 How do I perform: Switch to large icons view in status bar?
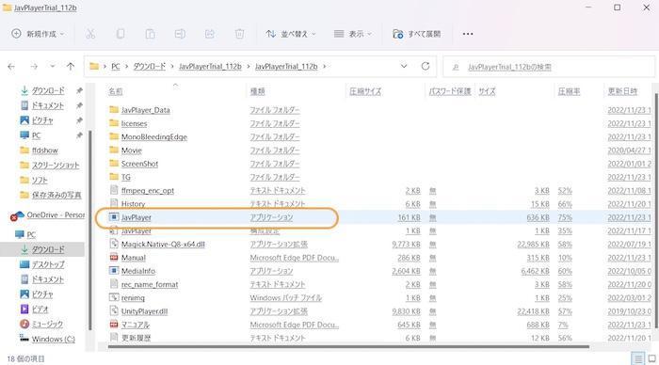pyautogui.click(x=651, y=358)
